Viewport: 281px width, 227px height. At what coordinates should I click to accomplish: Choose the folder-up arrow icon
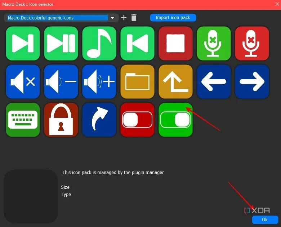tap(175, 81)
